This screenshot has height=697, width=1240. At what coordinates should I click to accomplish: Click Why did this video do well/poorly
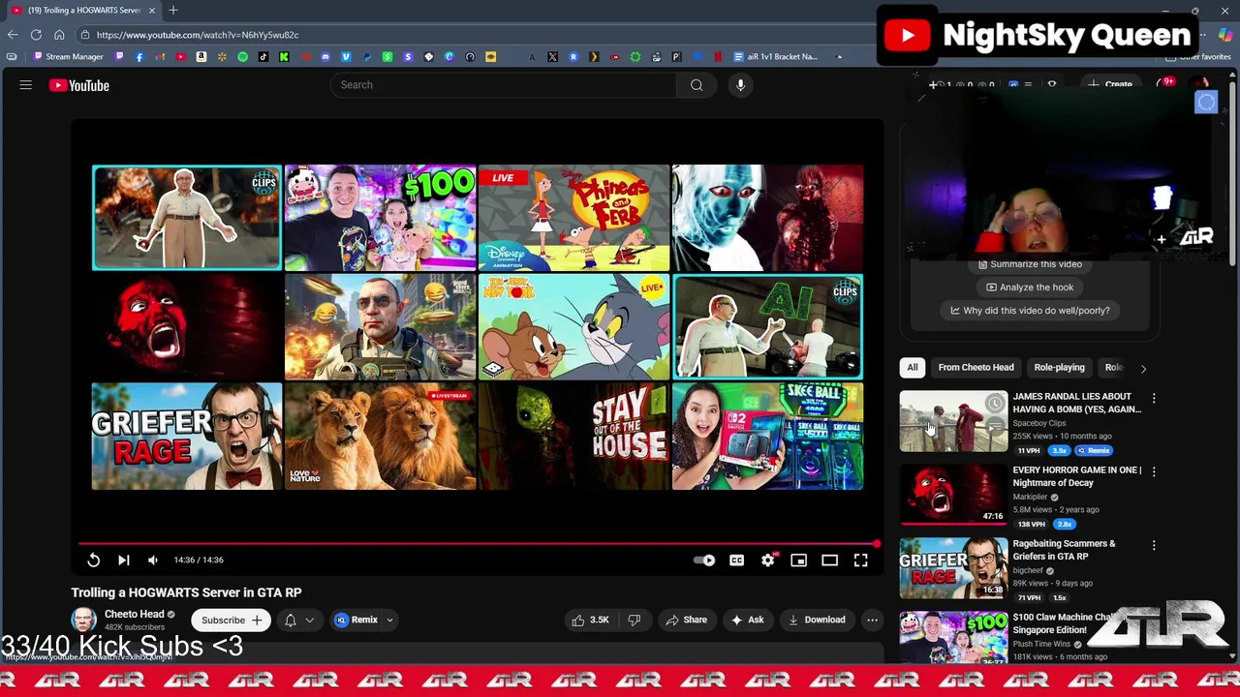pyautogui.click(x=1029, y=311)
